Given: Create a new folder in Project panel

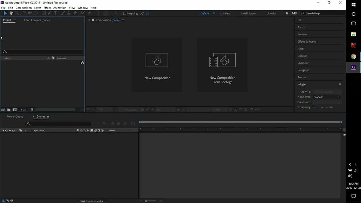Looking at the screenshot, I should coord(9,110).
